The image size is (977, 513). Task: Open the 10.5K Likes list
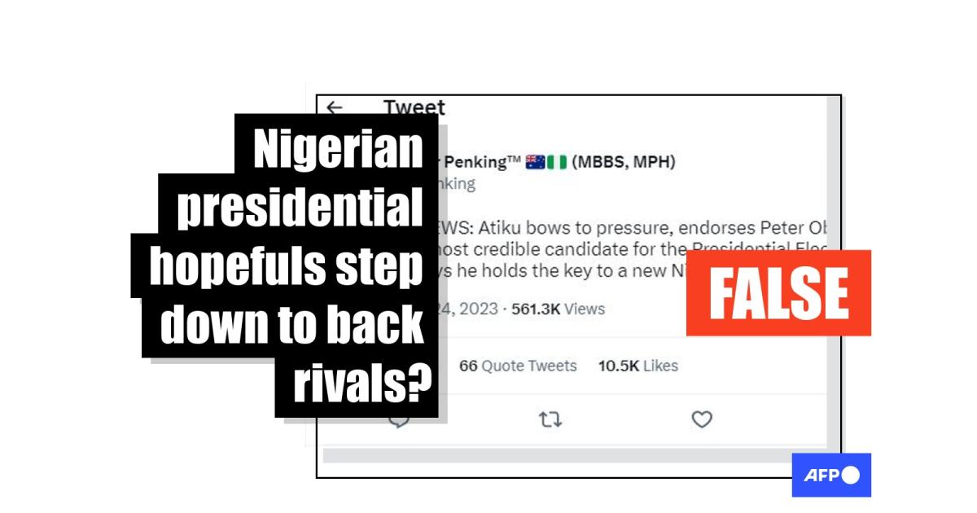[x=638, y=366]
